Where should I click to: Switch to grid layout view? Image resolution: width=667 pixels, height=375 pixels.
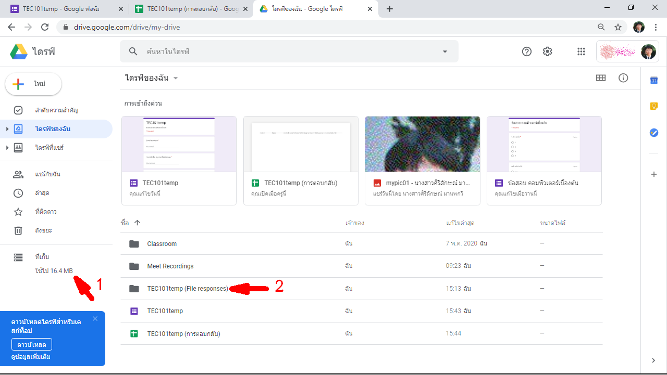pyautogui.click(x=601, y=78)
